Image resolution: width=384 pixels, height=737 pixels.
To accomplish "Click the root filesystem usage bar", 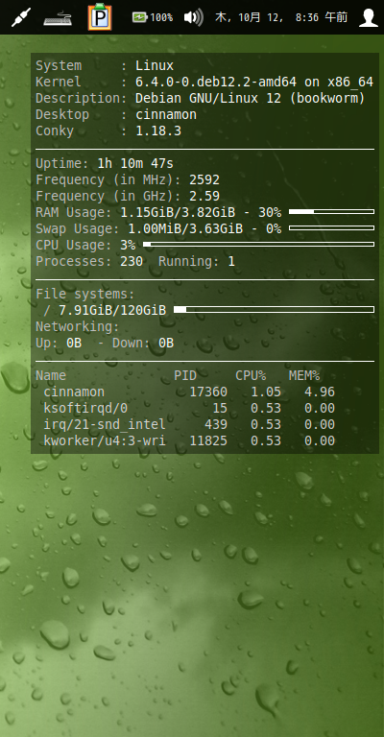I will [274, 309].
